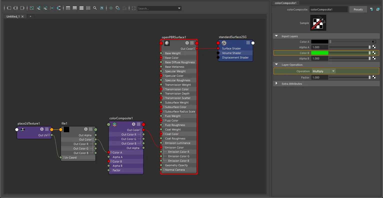
Task: Click the Sample hammer swatch thumbnail
Action: click(318, 23)
